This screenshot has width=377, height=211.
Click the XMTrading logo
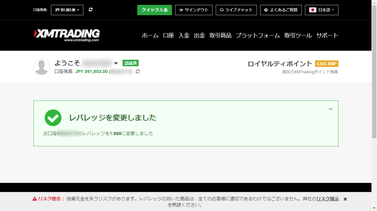click(x=67, y=35)
